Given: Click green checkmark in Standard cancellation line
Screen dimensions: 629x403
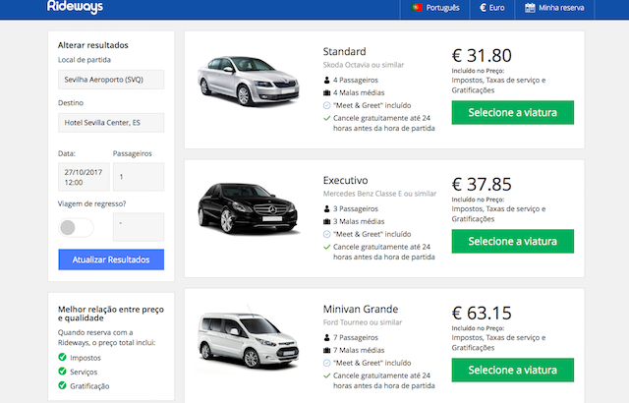Looking at the screenshot, I should click(326, 118).
